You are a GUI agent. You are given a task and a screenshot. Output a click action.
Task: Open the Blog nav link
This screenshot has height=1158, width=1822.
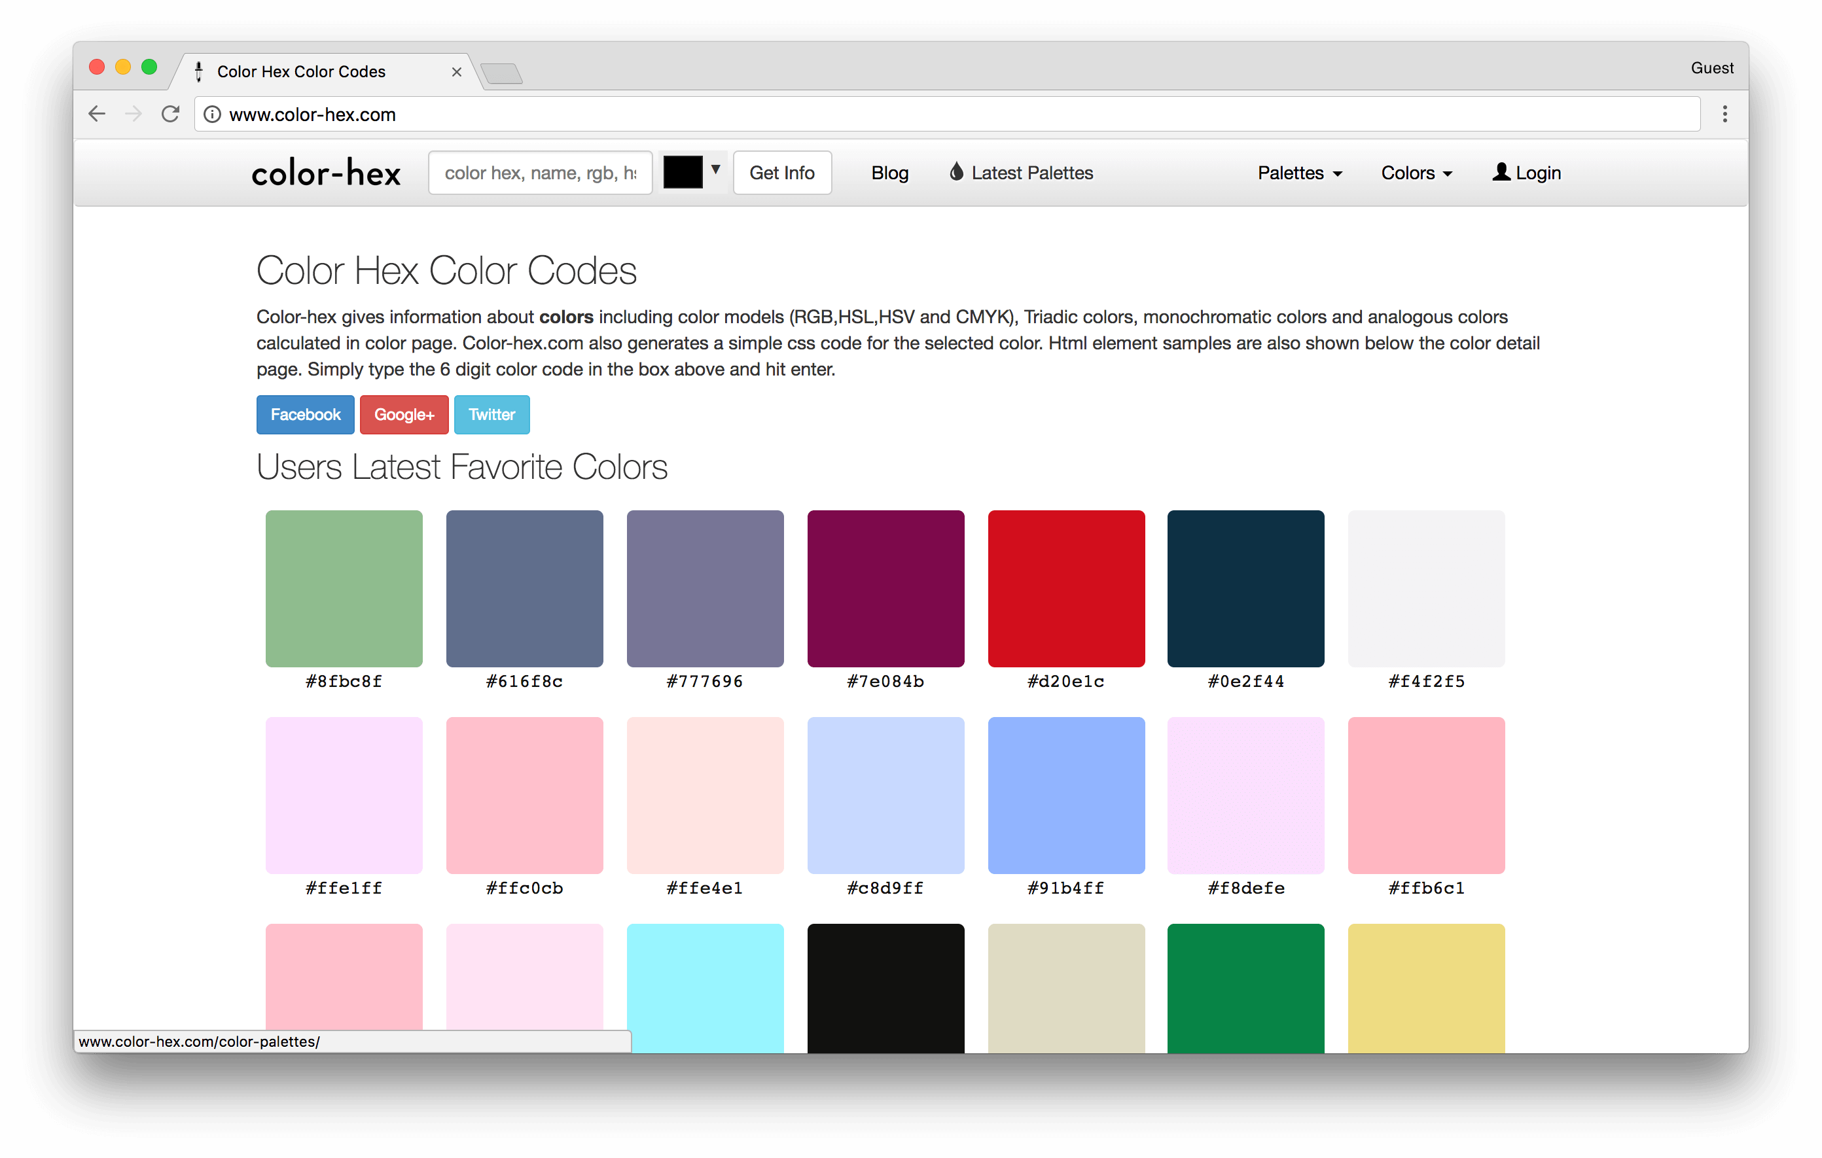pos(889,173)
